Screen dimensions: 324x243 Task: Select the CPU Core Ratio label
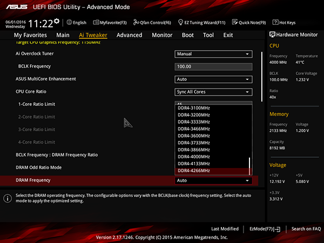[31, 92]
